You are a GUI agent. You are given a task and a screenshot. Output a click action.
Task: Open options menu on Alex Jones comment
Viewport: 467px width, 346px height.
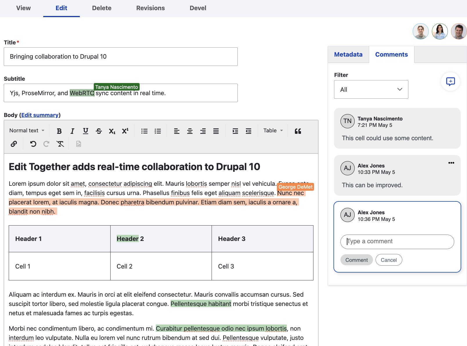(x=451, y=163)
